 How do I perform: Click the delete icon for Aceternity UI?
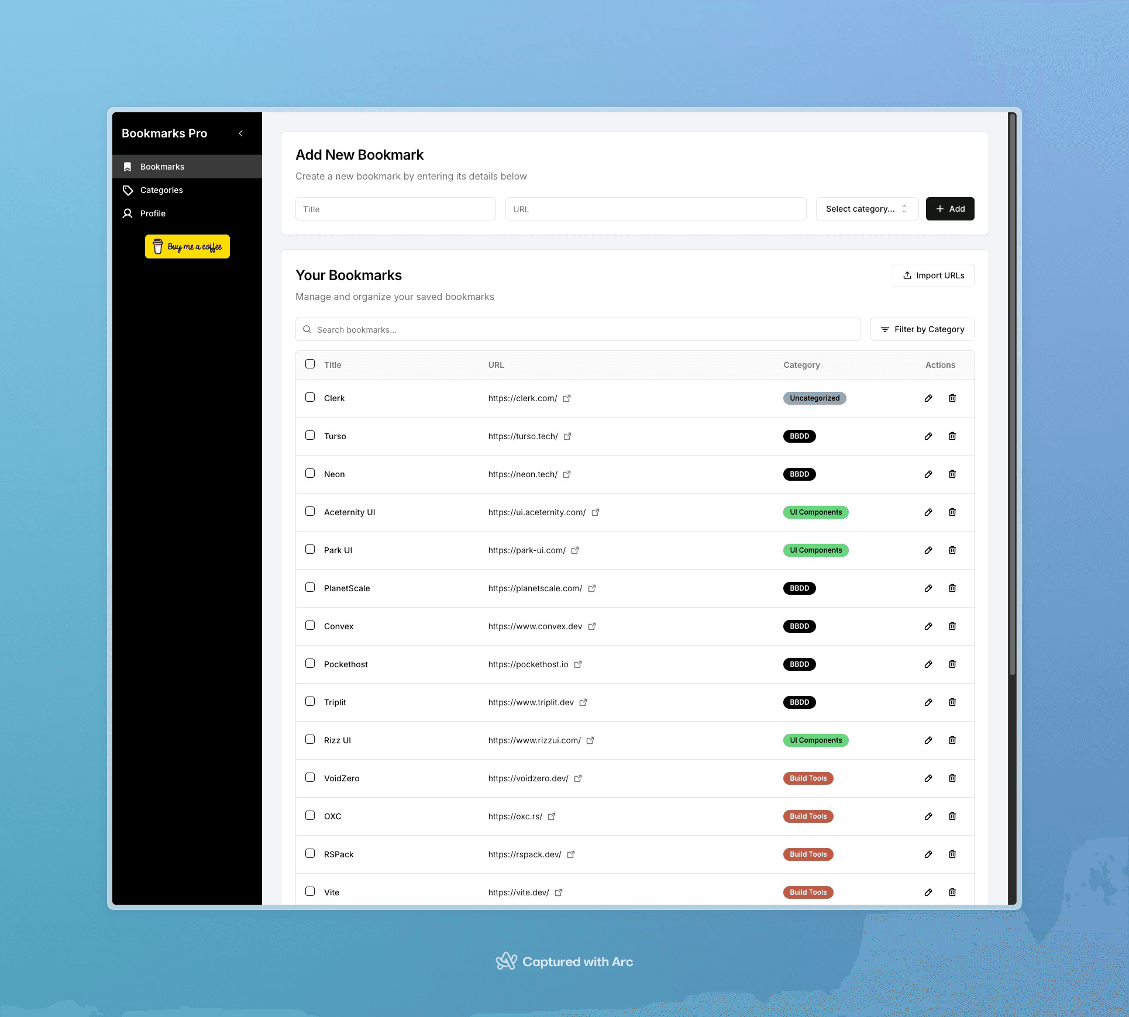(951, 512)
